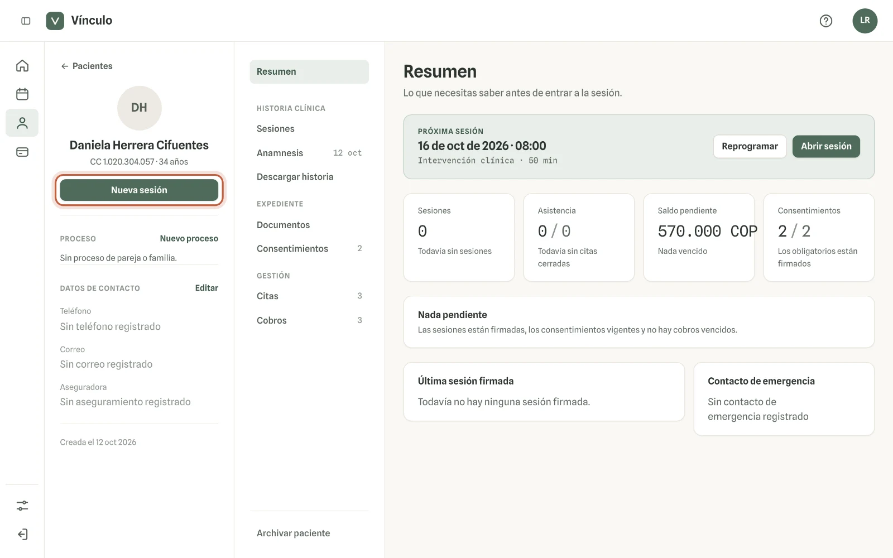Screen dimensions: 893x558
Task: Collapse the sidebar panel toggle icon
Action: pyautogui.click(x=26, y=21)
